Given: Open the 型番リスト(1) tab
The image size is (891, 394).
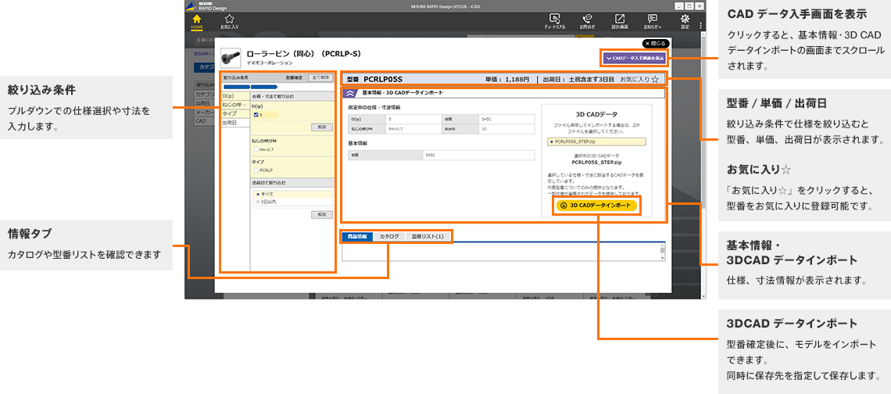Looking at the screenshot, I should [x=427, y=236].
